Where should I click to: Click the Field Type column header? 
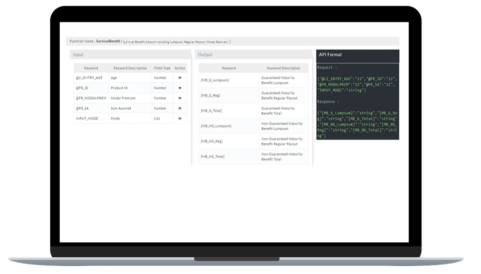[162, 68]
